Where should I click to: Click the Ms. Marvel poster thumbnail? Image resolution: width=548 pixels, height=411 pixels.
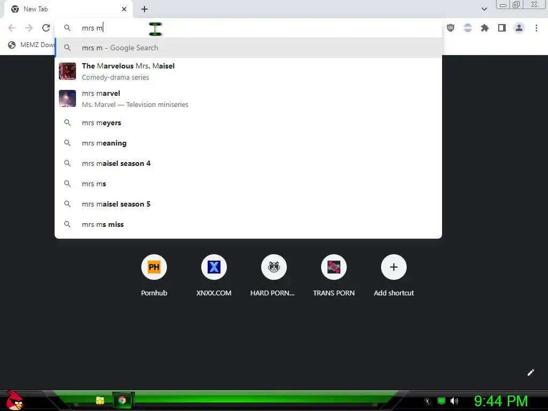(x=67, y=98)
